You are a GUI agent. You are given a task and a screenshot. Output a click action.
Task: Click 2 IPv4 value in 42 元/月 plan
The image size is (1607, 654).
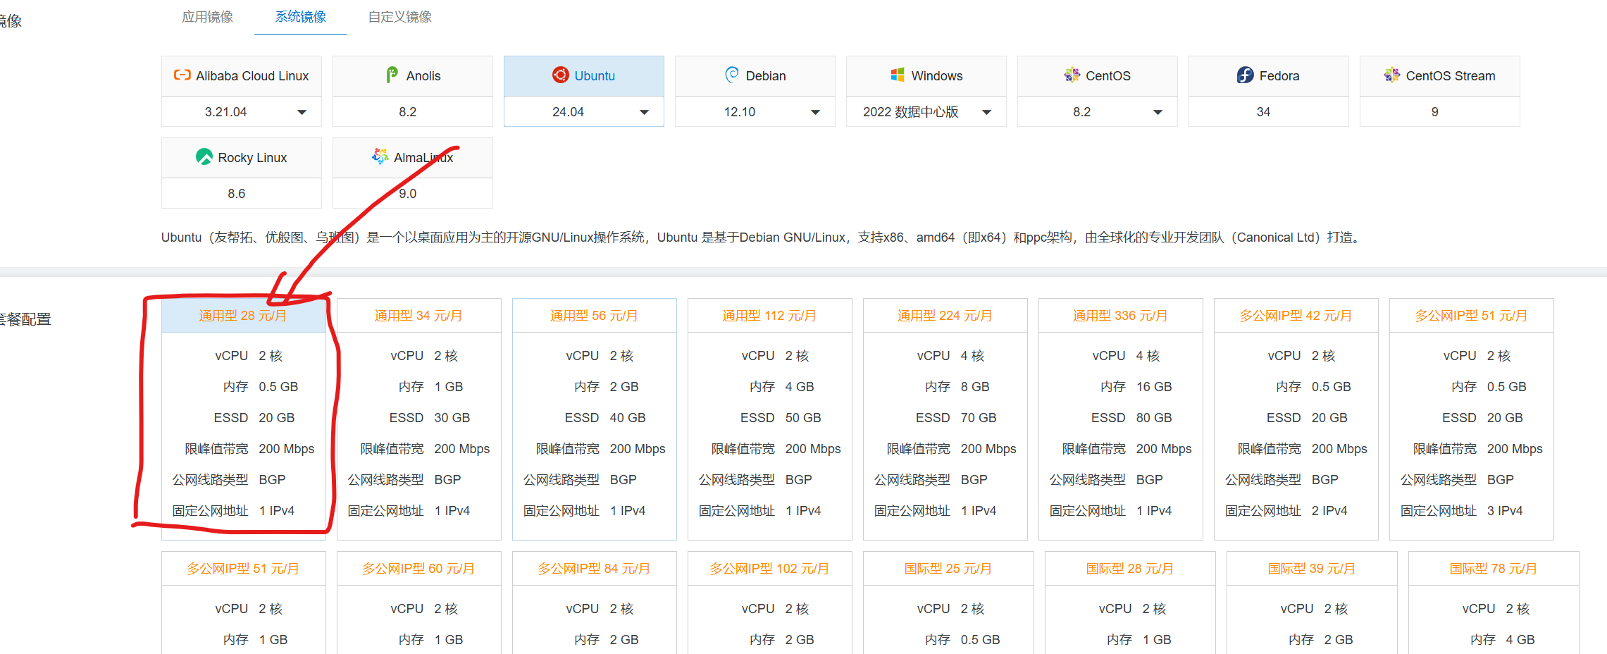[x=1329, y=511]
